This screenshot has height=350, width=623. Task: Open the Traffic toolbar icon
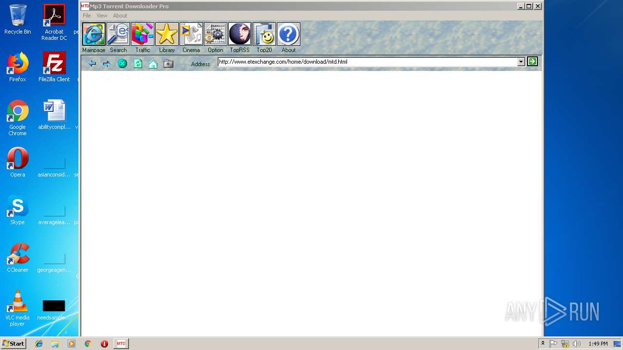[143, 34]
